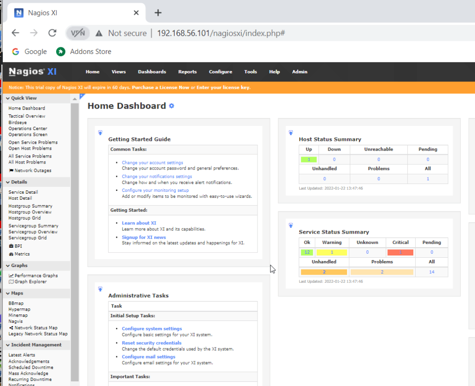Screen dimensions: 475x386
Task: Open Change your account settings link
Action: 152,163
